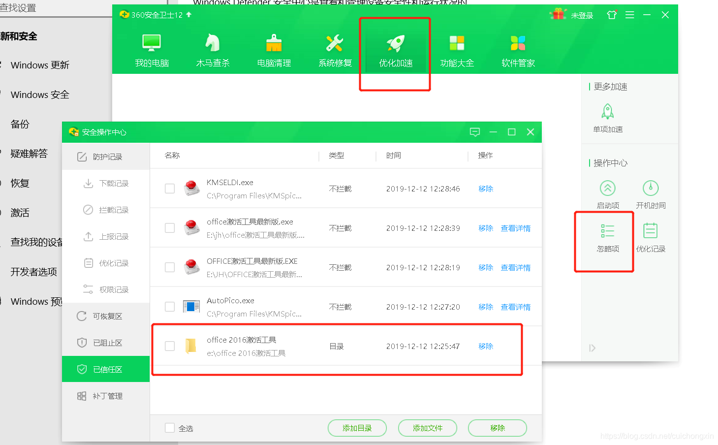Open the 软件管家 tab

(x=518, y=51)
